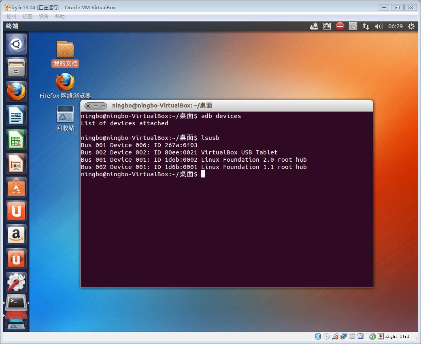Click the VirtualBox network adapters status icon
The image size is (421, 344).
coord(343,336)
